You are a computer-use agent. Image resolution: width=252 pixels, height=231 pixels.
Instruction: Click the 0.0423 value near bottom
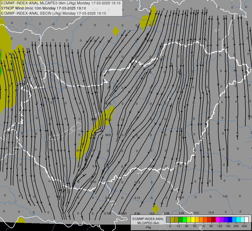pos(123,214)
